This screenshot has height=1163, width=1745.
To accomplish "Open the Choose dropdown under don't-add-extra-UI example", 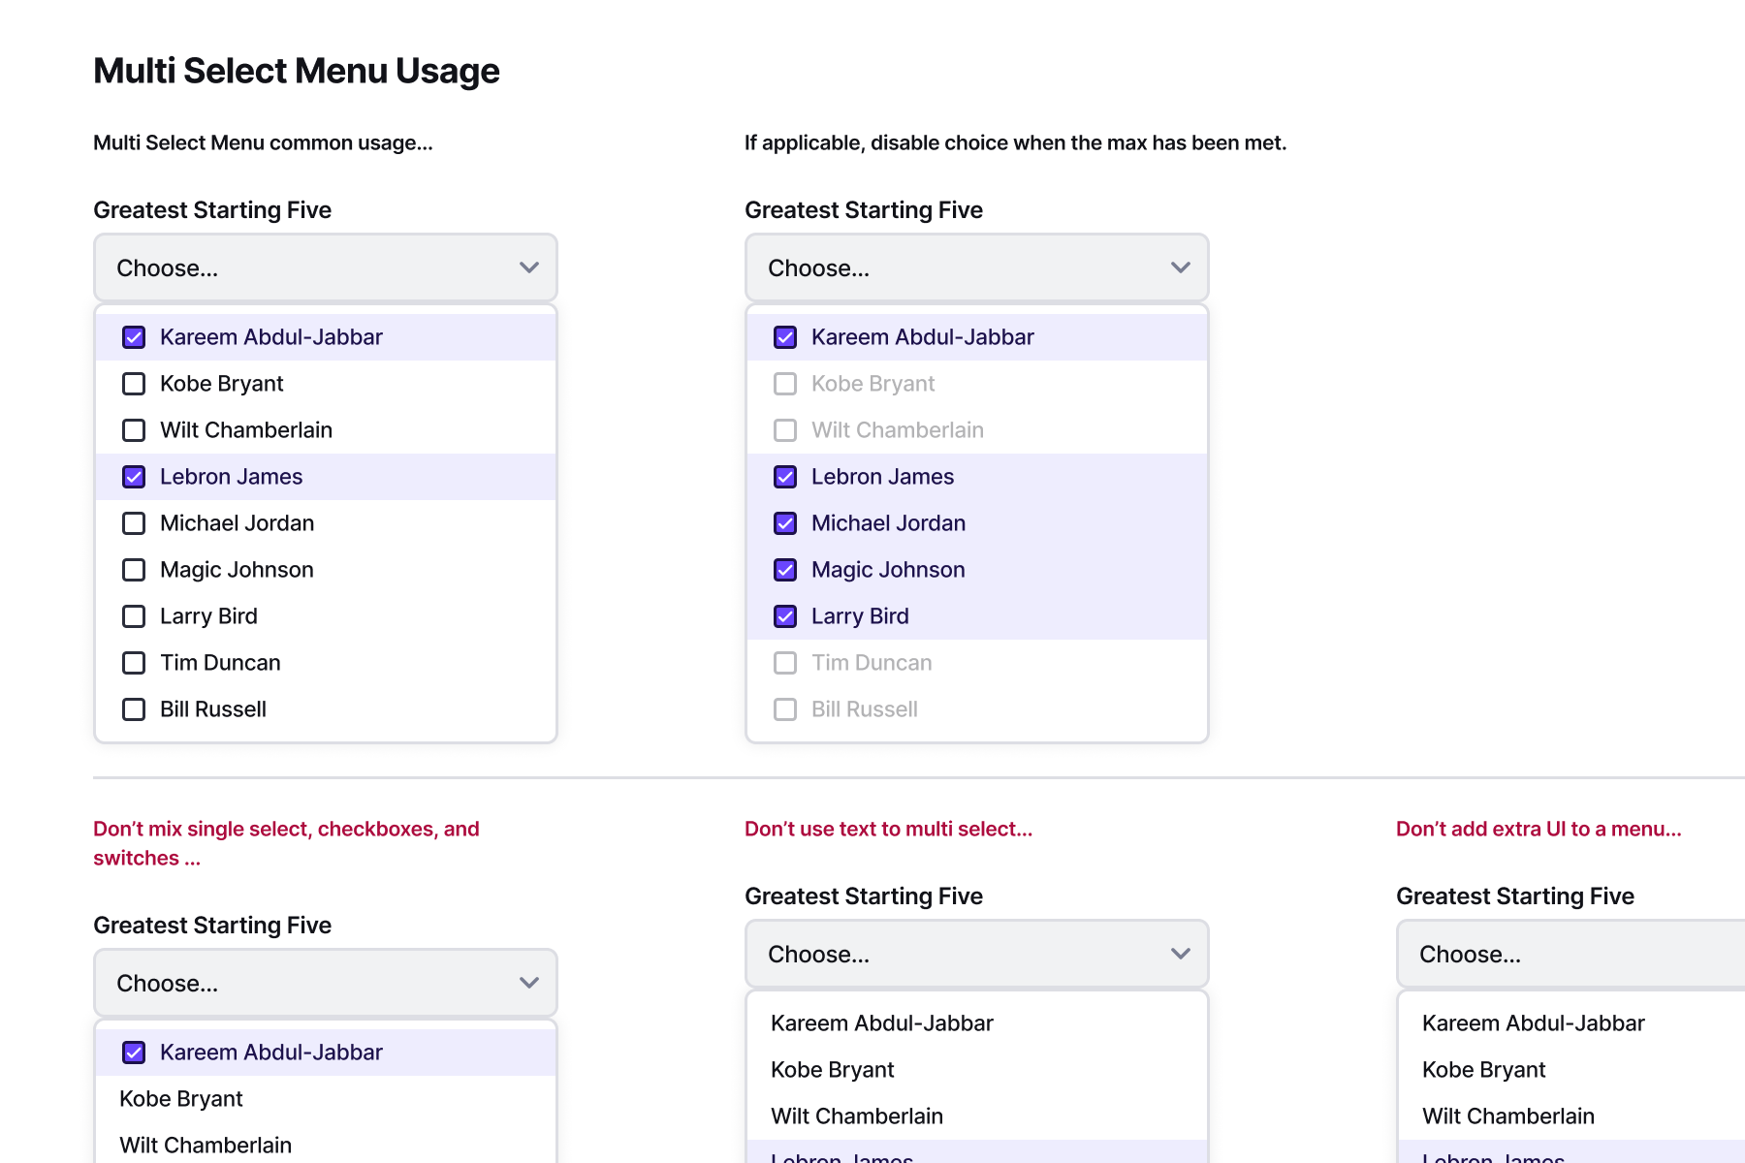I will coord(1570,954).
